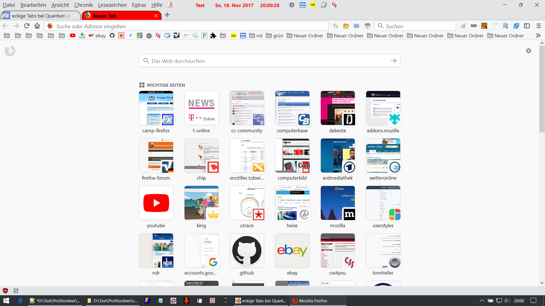Reload the current page
This screenshot has width=545, height=306.
27,26
